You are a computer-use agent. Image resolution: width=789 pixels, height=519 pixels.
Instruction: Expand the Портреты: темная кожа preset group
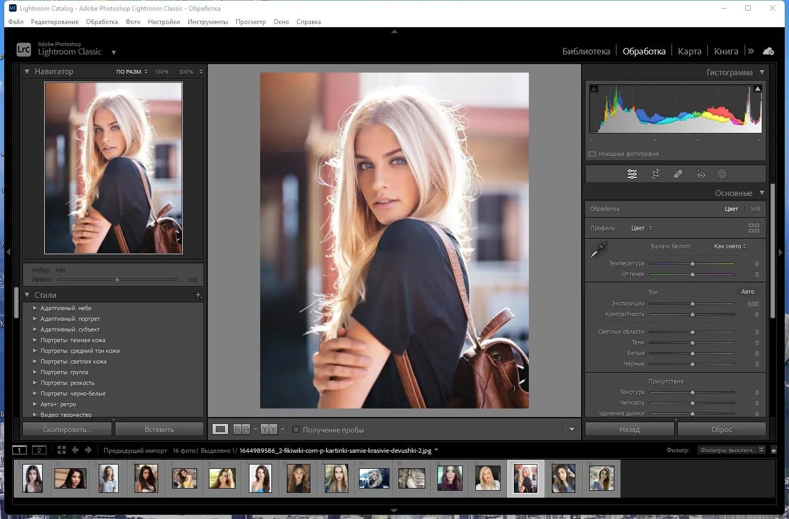[35, 340]
